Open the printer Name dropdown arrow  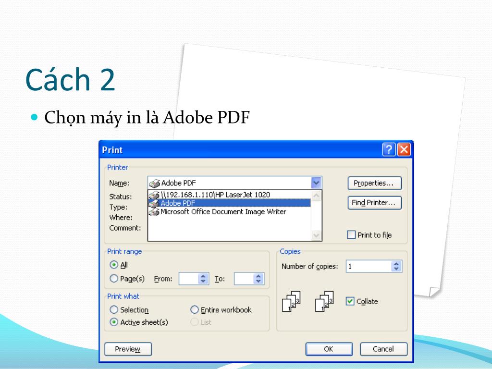coord(316,183)
